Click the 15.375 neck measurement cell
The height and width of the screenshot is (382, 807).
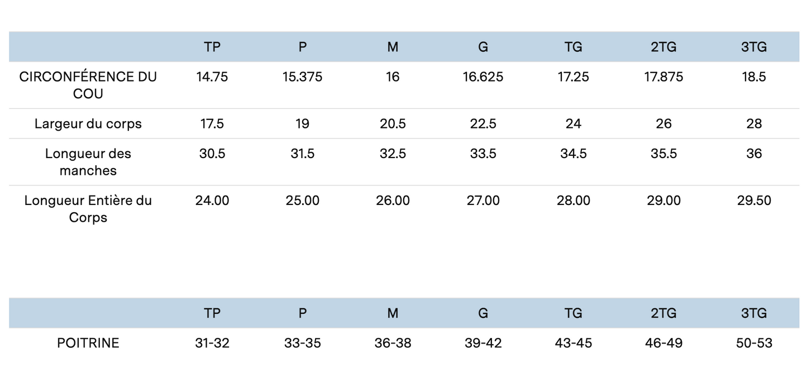pos(302,77)
